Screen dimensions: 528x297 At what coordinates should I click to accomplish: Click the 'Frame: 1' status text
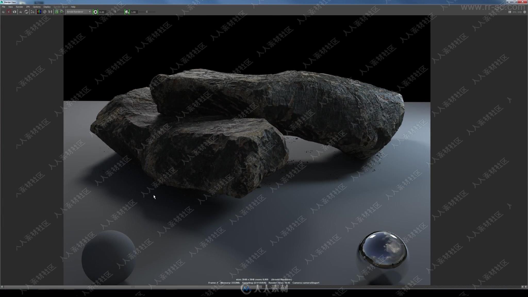[213, 283]
